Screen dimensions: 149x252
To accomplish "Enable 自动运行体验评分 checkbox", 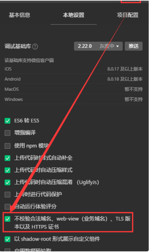I will point(7,207).
